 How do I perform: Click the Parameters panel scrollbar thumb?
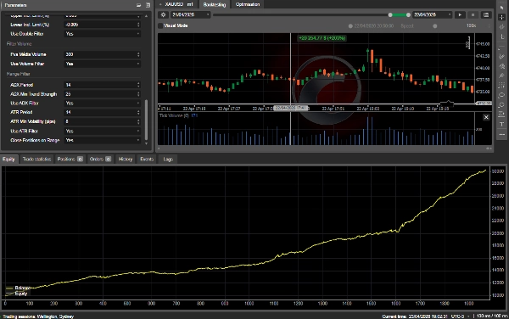click(146, 120)
